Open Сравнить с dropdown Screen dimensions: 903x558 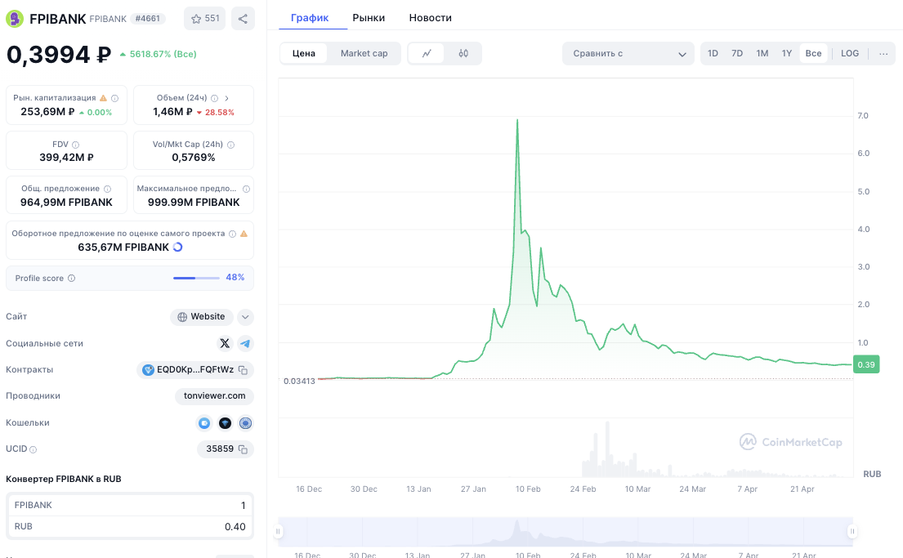click(x=628, y=54)
